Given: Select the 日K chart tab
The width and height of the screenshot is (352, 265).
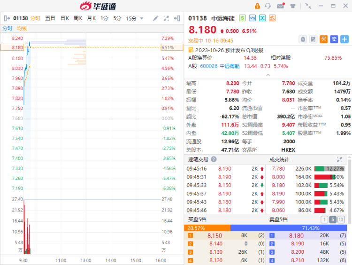Looking at the screenshot, I should pos(64,18).
